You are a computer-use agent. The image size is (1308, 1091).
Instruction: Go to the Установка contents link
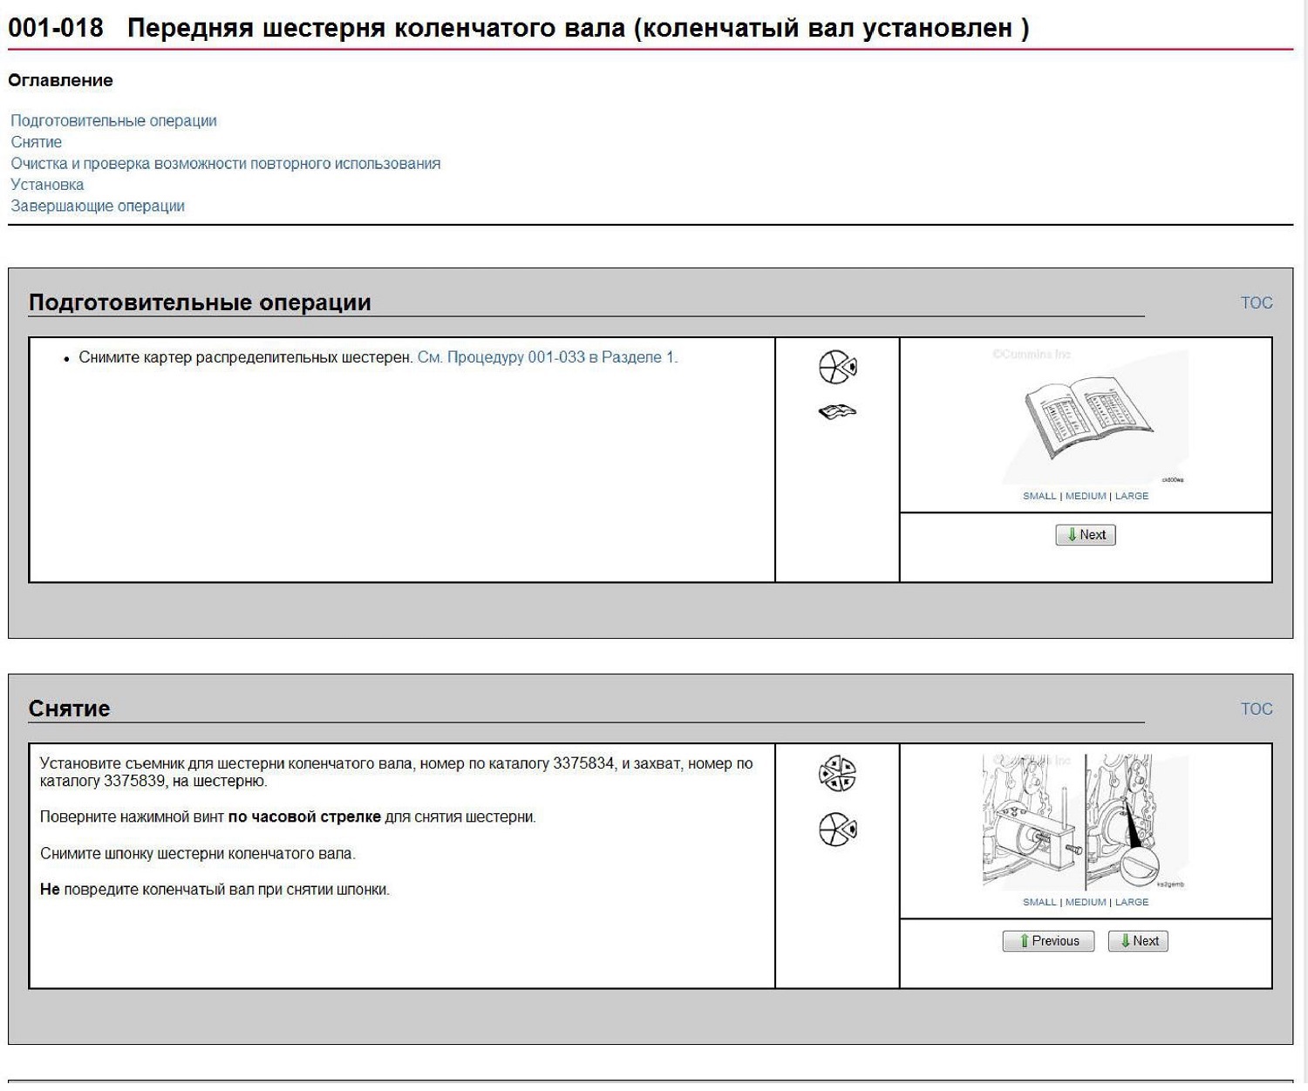click(47, 185)
